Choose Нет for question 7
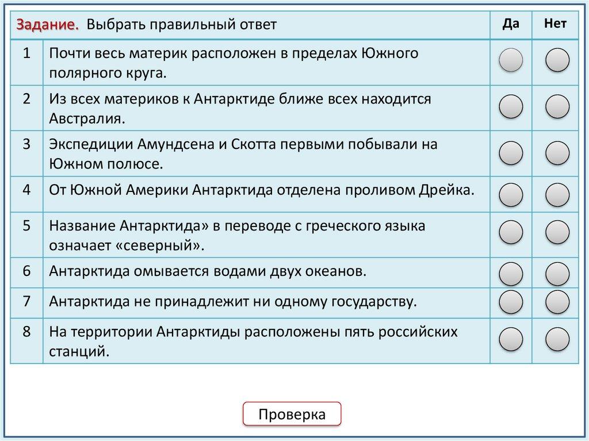 coord(557,301)
